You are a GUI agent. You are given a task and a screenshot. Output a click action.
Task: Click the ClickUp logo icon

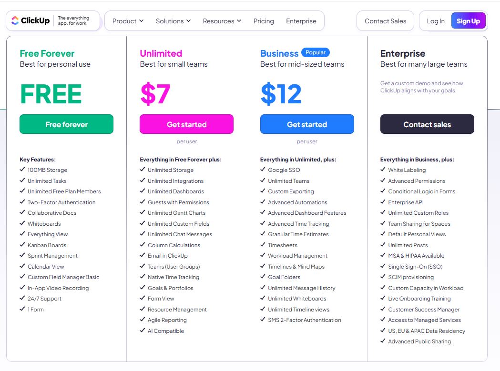(x=15, y=20)
